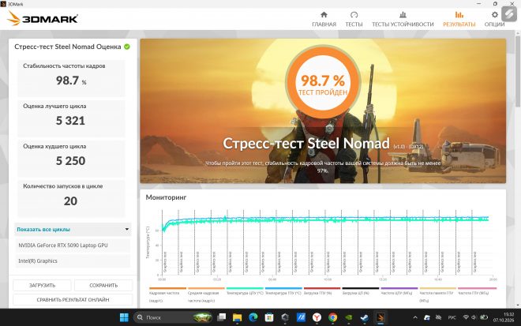Click Сохранить button
The width and height of the screenshot is (521, 326).
[x=103, y=285]
